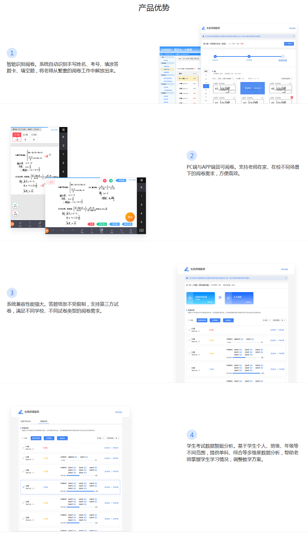Select the text T tool on front tablet toolbar
The height and width of the screenshot is (540, 308).
pos(91,230)
